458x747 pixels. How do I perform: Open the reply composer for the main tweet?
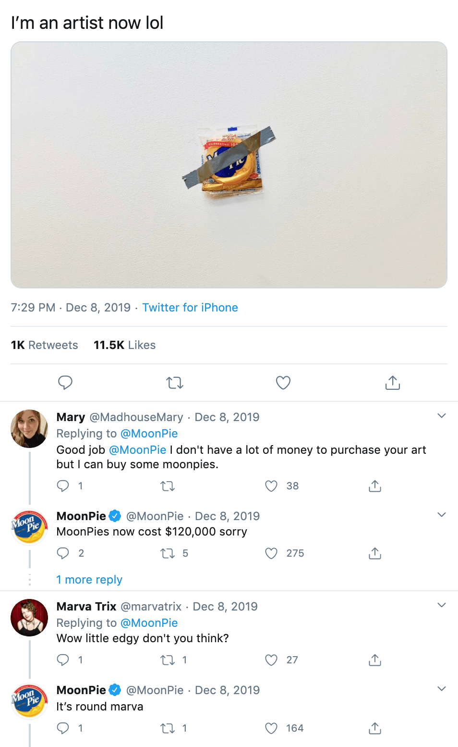click(65, 383)
